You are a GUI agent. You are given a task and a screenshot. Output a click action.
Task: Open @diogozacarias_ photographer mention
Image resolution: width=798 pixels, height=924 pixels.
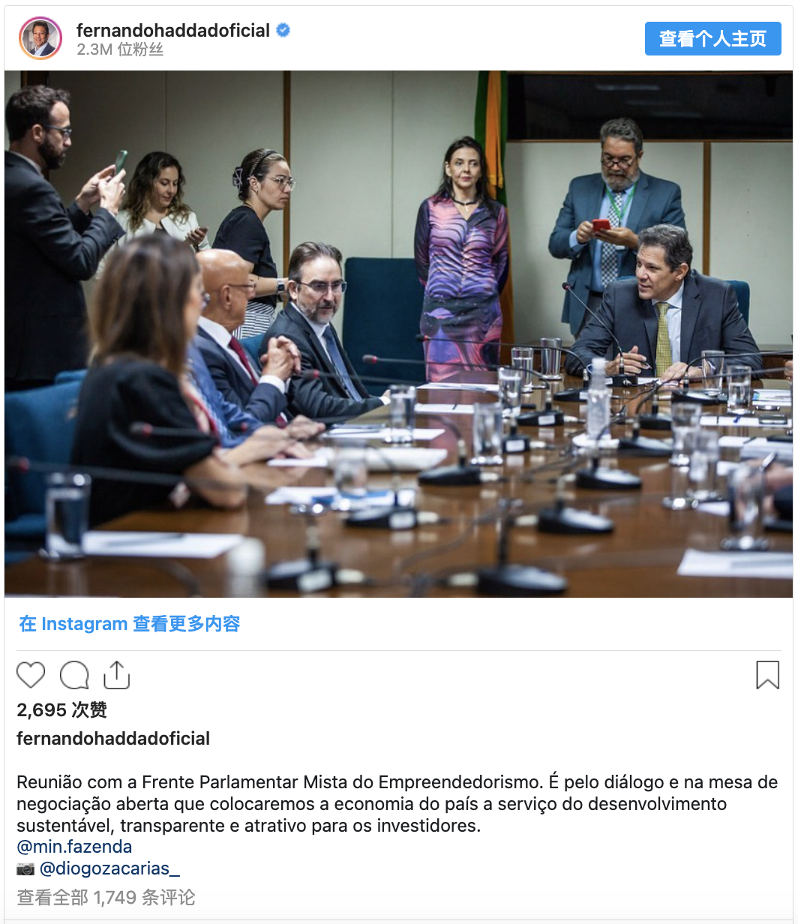(109, 868)
